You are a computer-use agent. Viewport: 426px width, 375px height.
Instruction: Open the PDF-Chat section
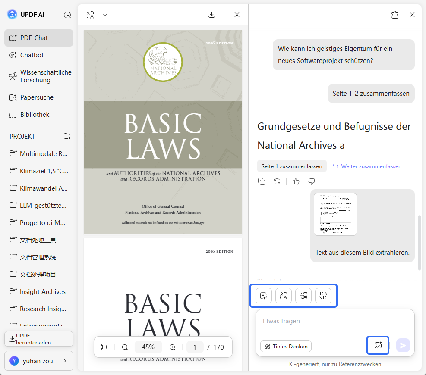coord(39,38)
